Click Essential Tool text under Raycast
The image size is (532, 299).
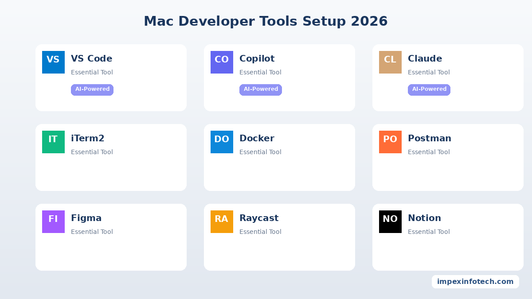tap(261, 232)
